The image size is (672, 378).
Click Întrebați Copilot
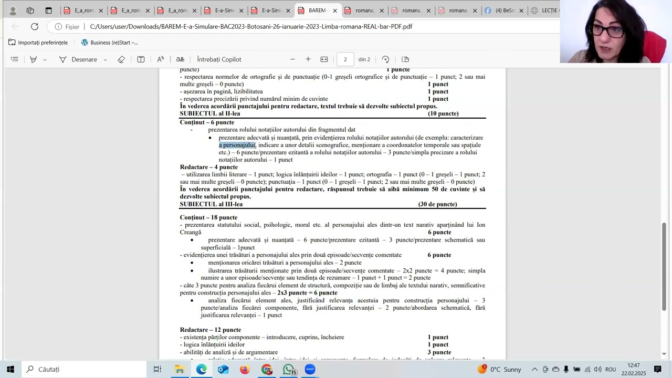[x=219, y=59]
